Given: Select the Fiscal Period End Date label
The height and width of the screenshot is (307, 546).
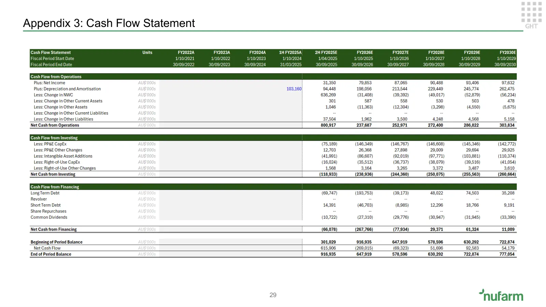Looking at the screenshot, I should click(51, 65).
